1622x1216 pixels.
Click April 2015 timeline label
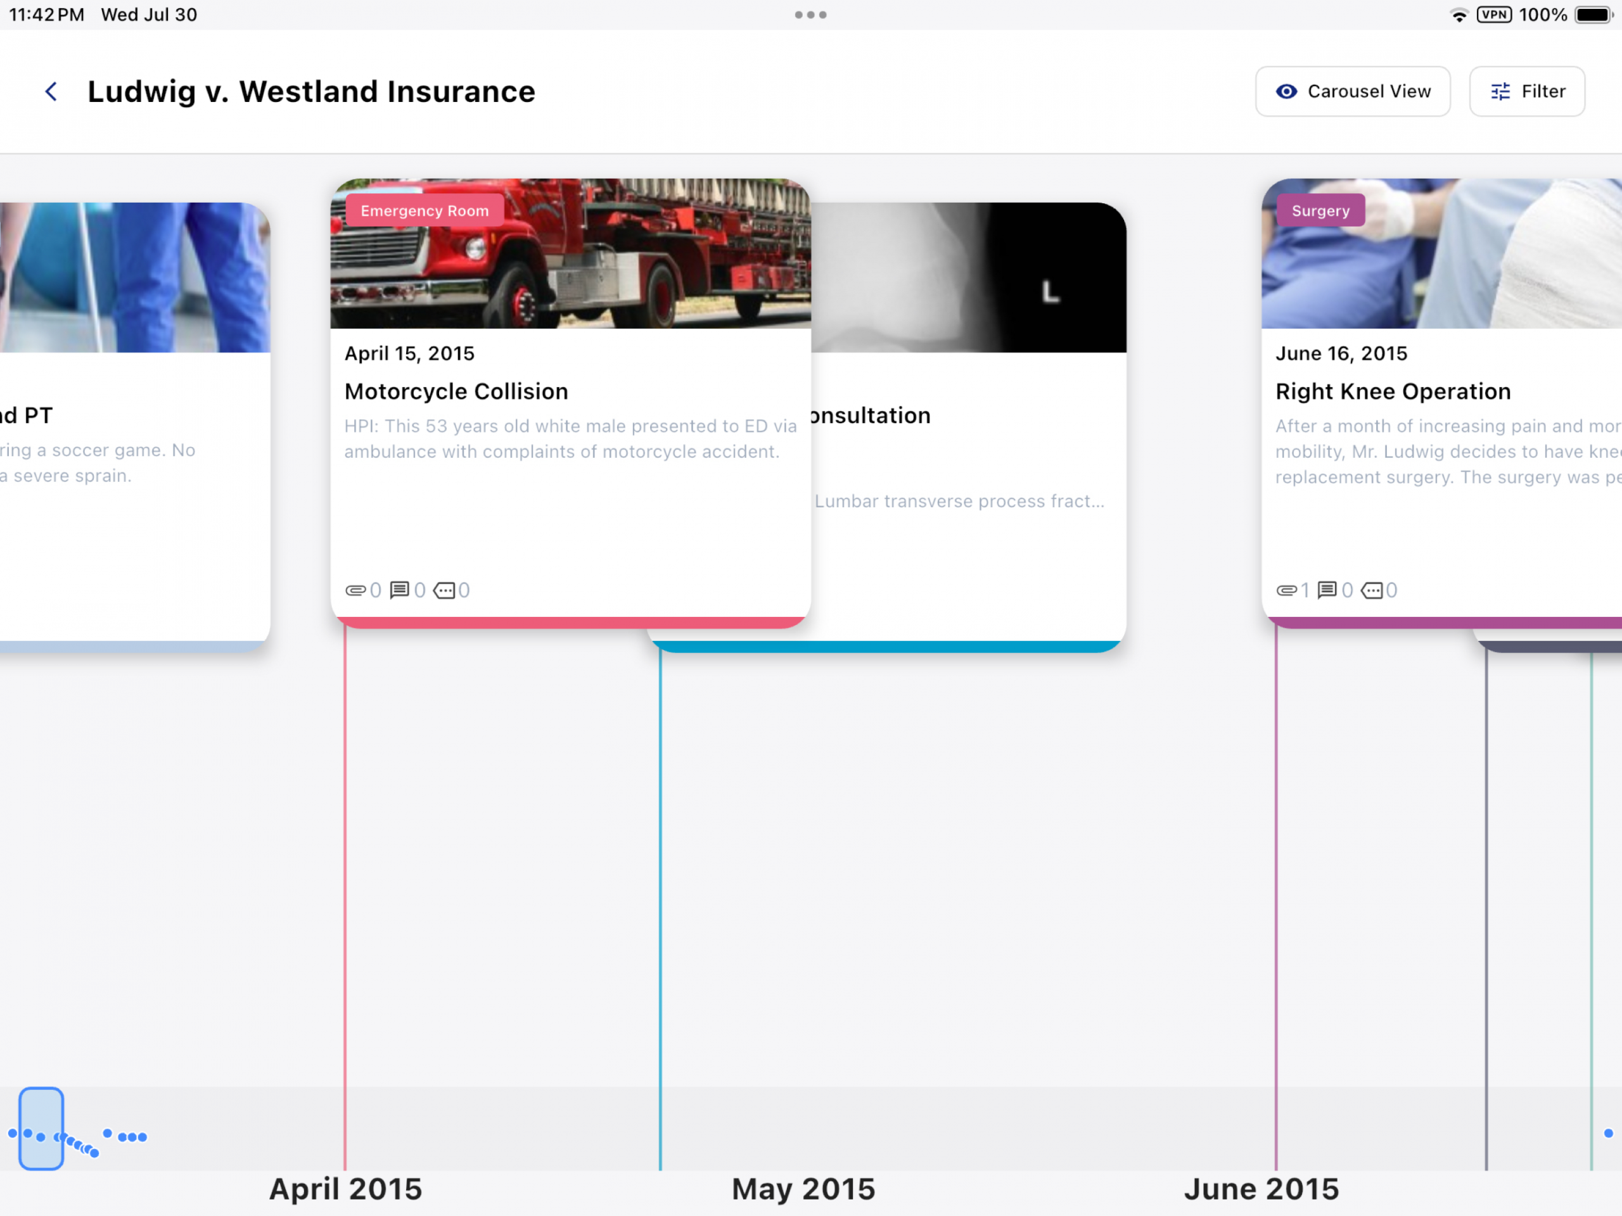pos(345,1188)
